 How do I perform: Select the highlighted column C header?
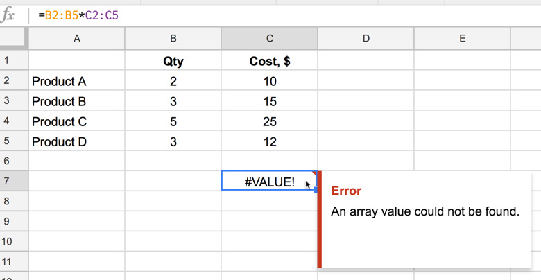(269, 39)
